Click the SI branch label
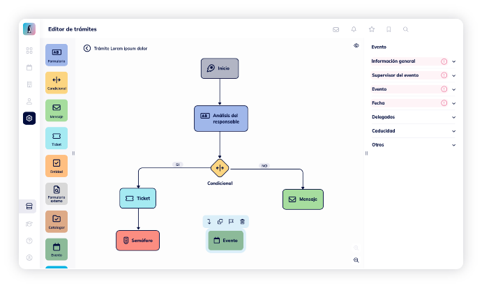The image size is (482, 288). tap(178, 165)
